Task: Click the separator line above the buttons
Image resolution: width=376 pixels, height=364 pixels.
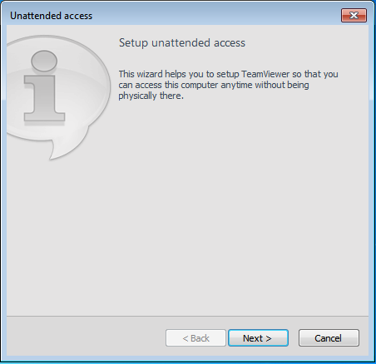Action: coord(187,316)
